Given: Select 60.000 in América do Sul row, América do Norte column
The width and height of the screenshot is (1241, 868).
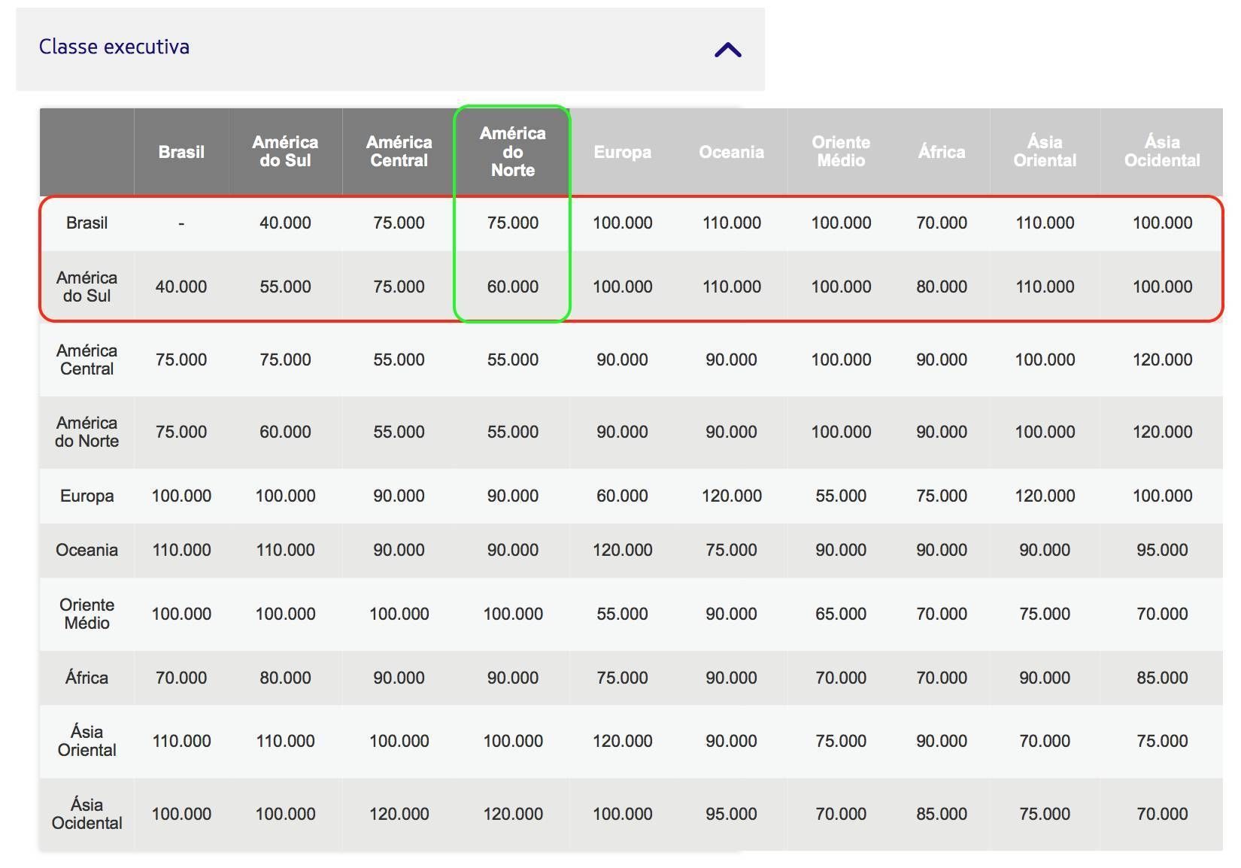Looking at the screenshot, I should 513,287.
